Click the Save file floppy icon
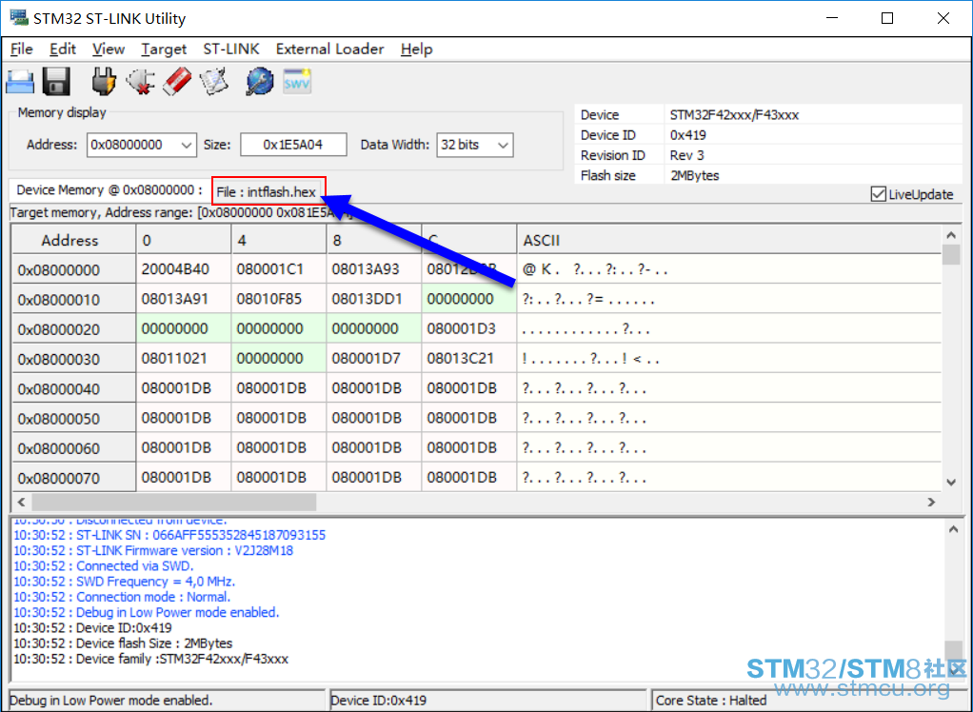 [x=56, y=81]
